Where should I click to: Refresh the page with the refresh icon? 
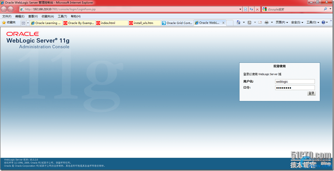click(251, 9)
